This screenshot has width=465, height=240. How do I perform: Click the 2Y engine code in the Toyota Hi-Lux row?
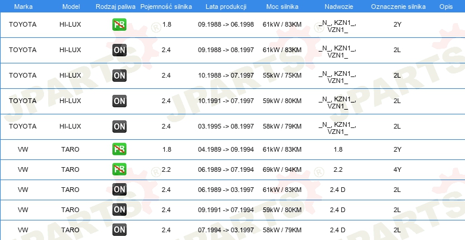(x=397, y=24)
